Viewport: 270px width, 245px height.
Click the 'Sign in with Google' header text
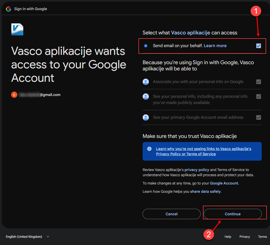coord(31,9)
